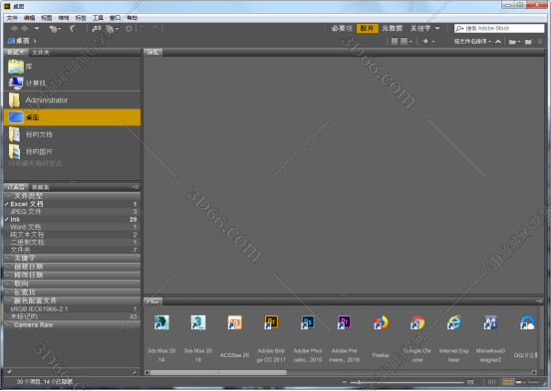The height and width of the screenshot is (391, 551).
Task: Open in Camera Raw aperture icon
Action: coord(129,29)
